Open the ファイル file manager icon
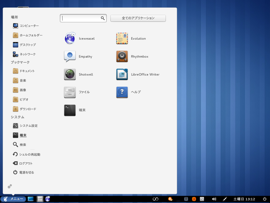The width and height of the screenshot is (270, 203). coord(70,92)
